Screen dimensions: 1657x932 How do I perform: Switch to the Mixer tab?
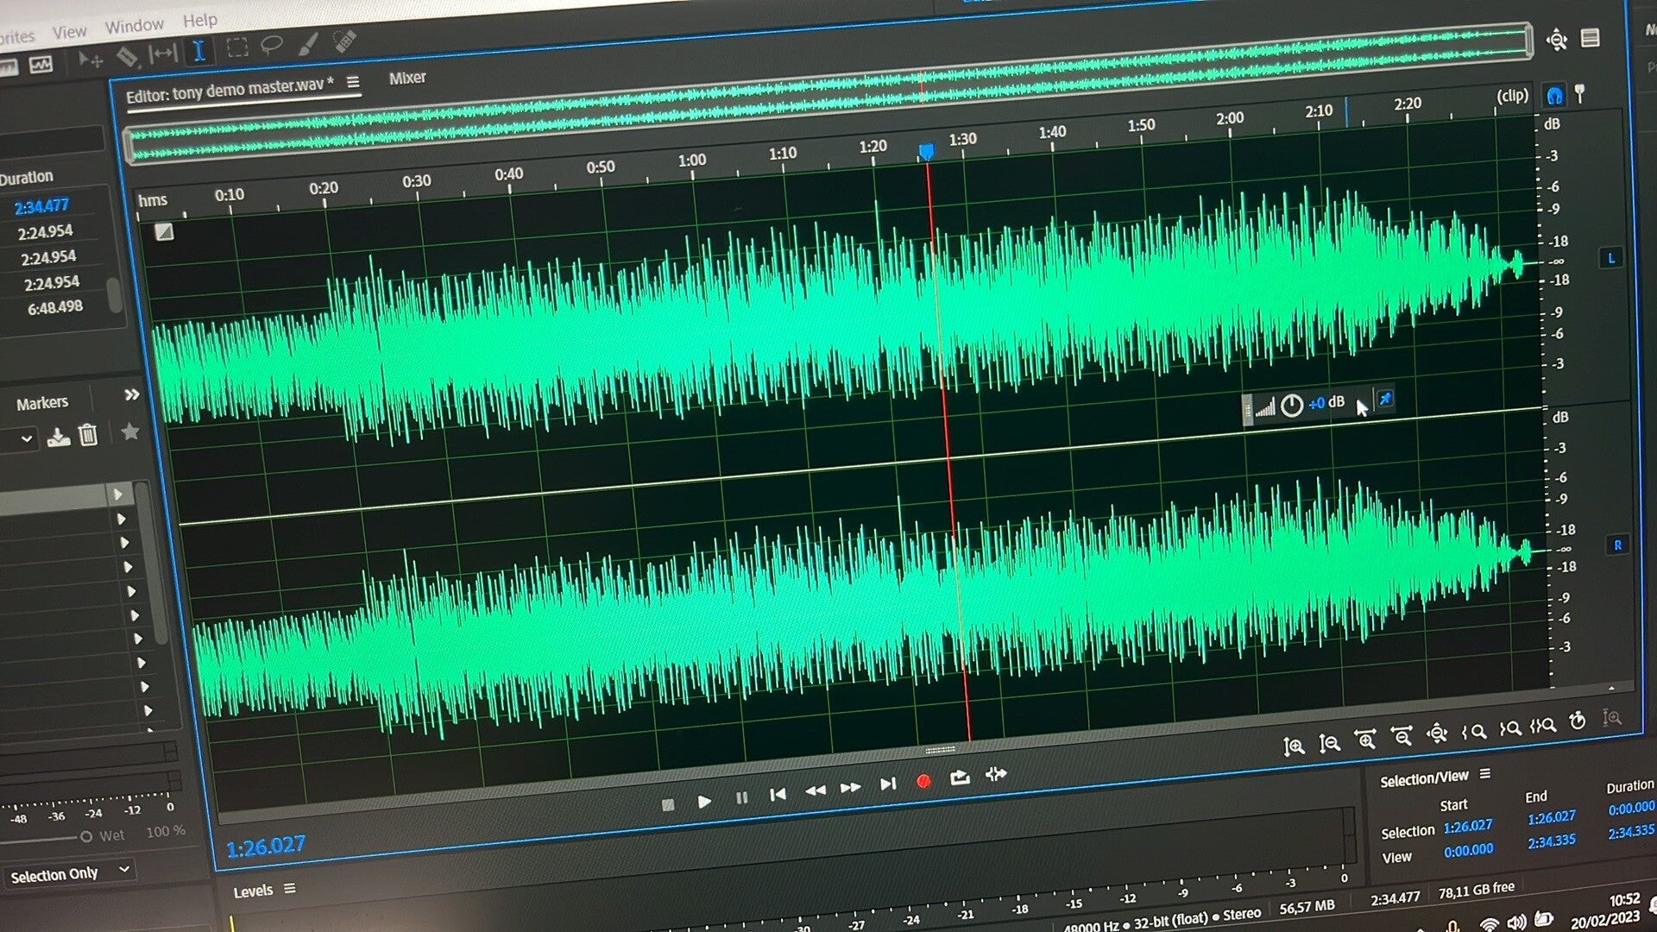pyautogui.click(x=407, y=78)
